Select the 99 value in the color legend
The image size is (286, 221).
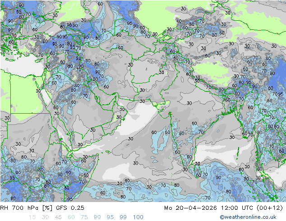point(123,217)
